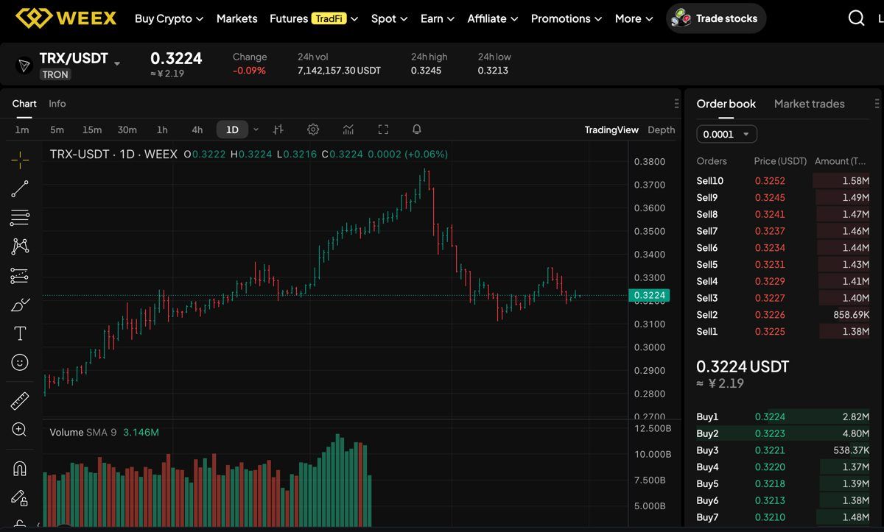
Task: Switch to the Market trades tab
Action: [x=810, y=104]
